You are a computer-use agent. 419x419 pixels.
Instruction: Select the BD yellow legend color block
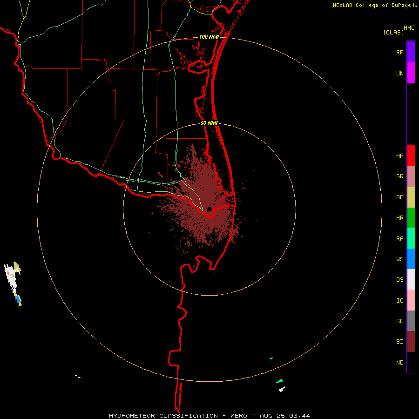coord(411,197)
